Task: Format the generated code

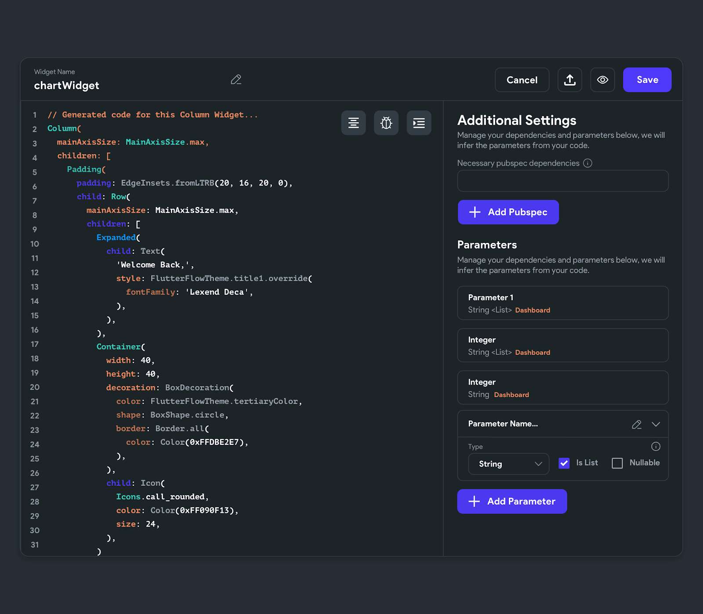Action: [353, 123]
